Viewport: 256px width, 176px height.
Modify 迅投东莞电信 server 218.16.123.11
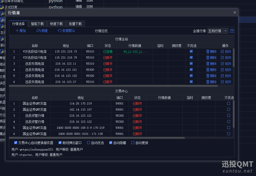click(x=226, y=64)
